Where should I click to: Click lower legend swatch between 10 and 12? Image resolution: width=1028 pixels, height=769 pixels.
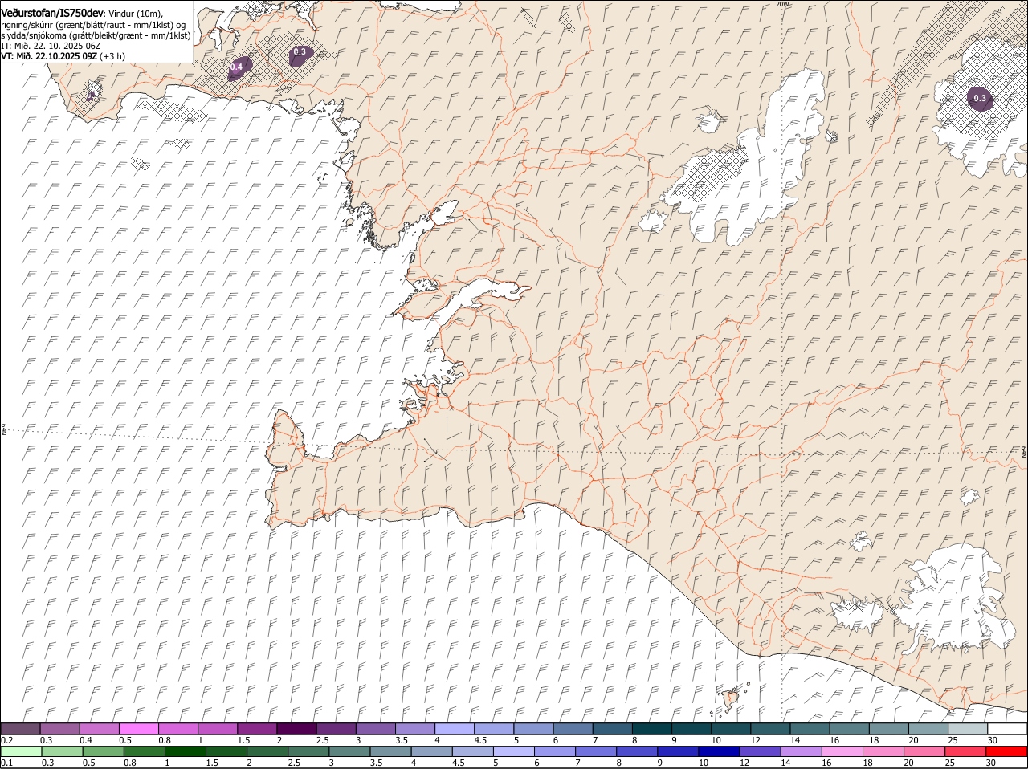click(x=720, y=751)
